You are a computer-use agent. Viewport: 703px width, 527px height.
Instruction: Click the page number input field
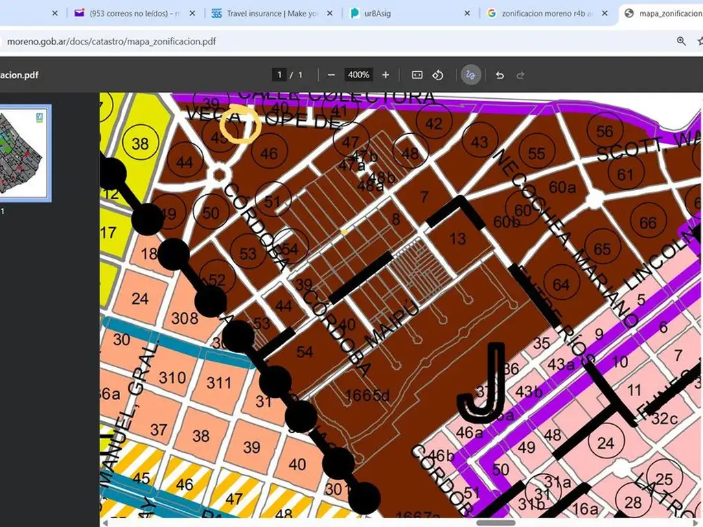point(279,75)
